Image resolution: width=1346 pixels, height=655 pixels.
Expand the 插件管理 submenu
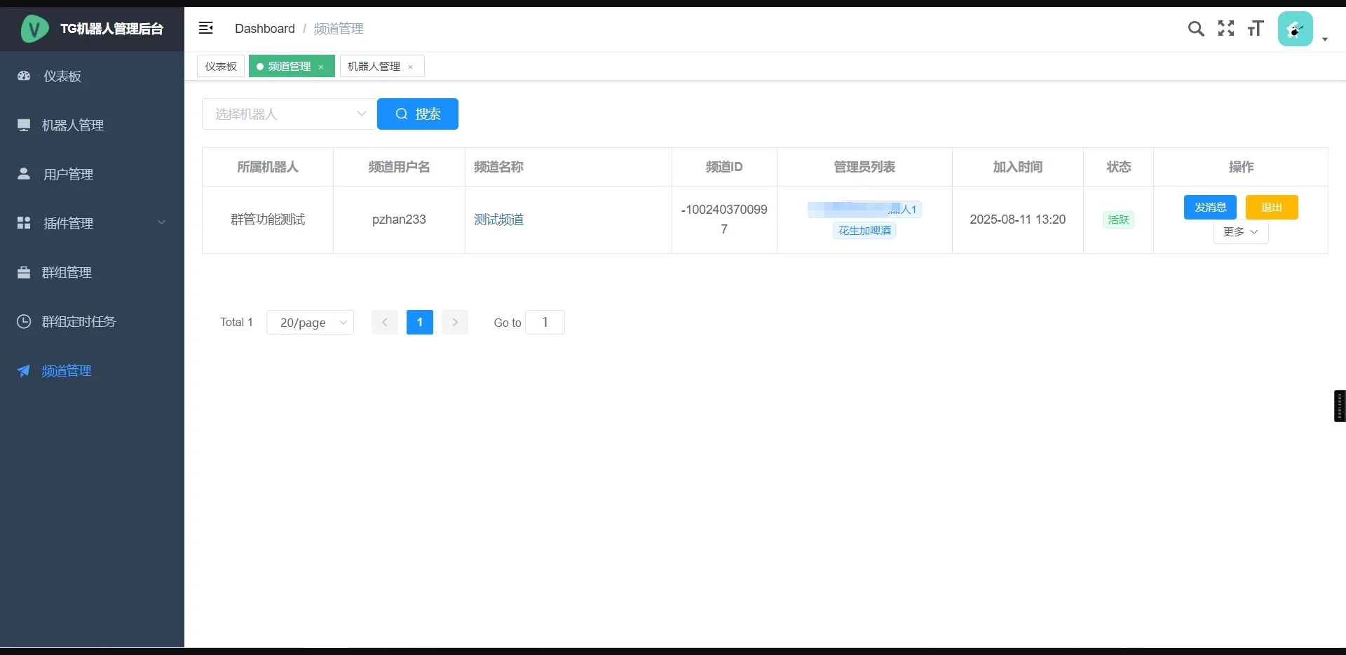[x=91, y=224]
